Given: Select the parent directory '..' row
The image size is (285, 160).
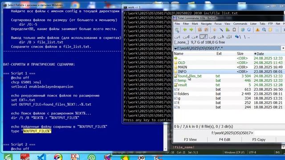Looking at the screenshot, I should (x=229, y=58).
